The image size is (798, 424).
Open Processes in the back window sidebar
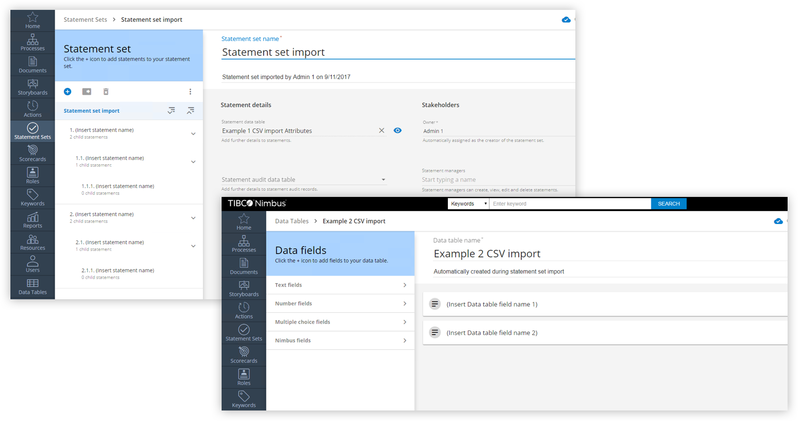pos(32,43)
